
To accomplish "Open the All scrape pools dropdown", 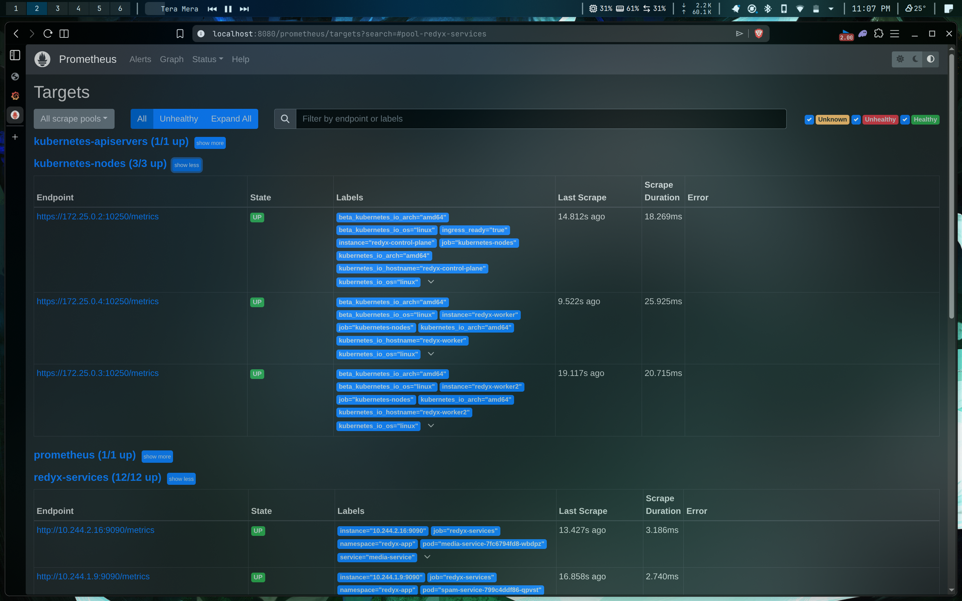I will [x=74, y=119].
